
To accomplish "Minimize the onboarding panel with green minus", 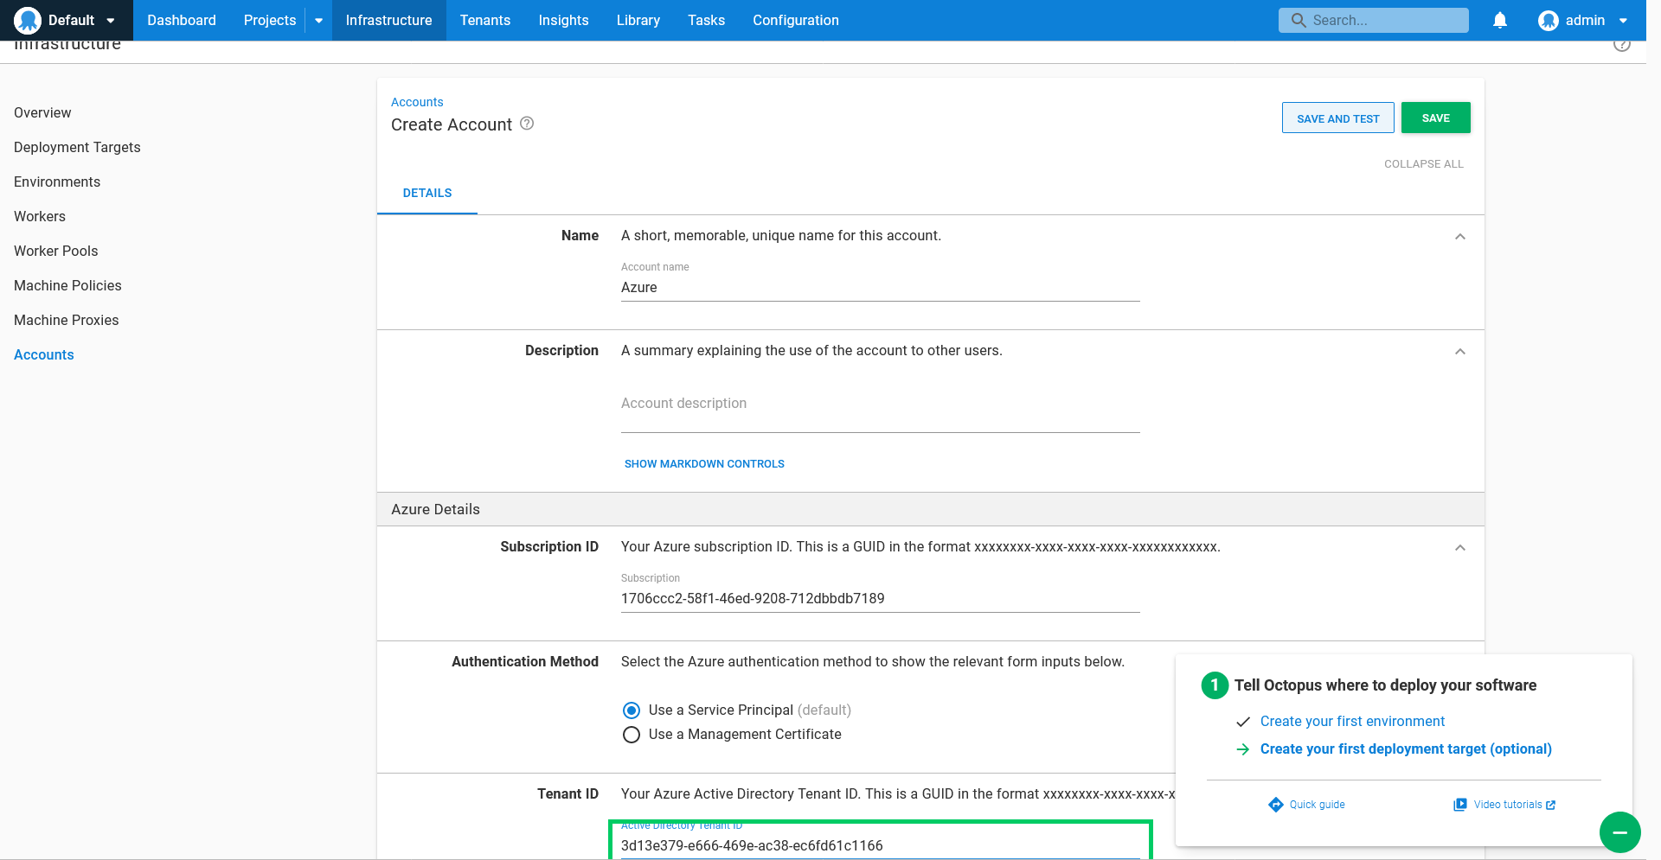I will pos(1620,832).
